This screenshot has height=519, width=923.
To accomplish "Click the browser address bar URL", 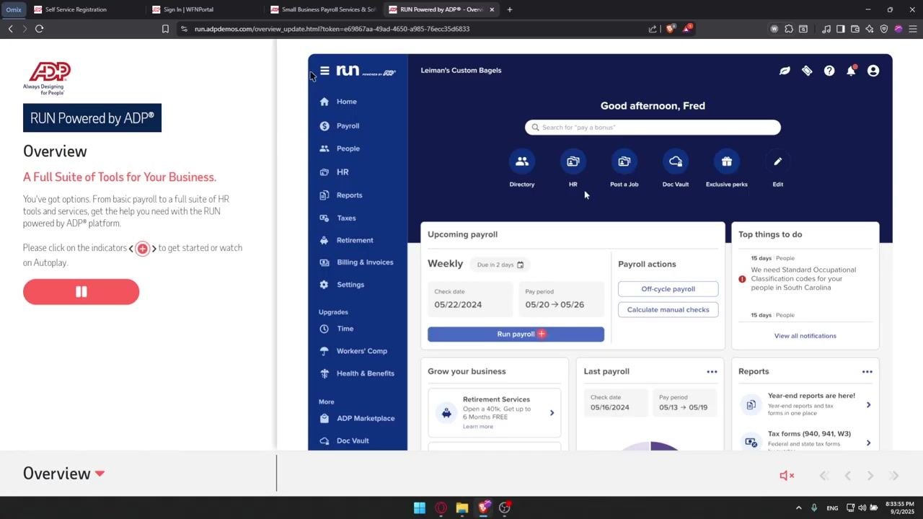I will [332, 29].
